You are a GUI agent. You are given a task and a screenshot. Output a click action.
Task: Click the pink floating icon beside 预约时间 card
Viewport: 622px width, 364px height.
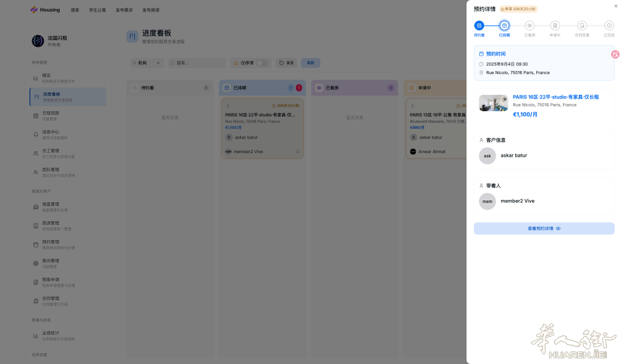pos(615,54)
